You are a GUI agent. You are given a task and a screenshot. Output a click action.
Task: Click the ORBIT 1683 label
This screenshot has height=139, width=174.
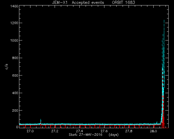click(123, 2)
